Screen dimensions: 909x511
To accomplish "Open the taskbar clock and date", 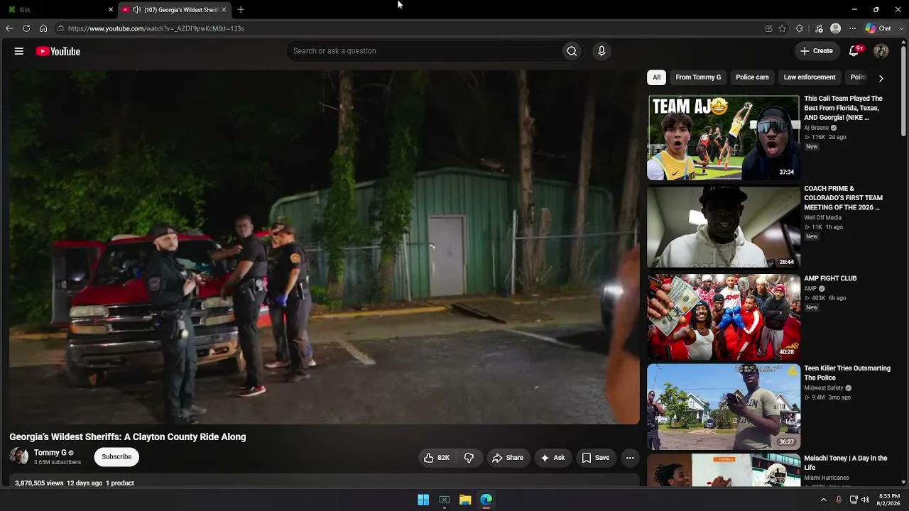I will (x=889, y=500).
